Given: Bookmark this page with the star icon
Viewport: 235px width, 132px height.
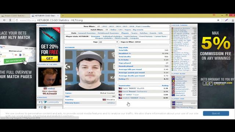Looking at the screenshot, I should click(218, 20).
